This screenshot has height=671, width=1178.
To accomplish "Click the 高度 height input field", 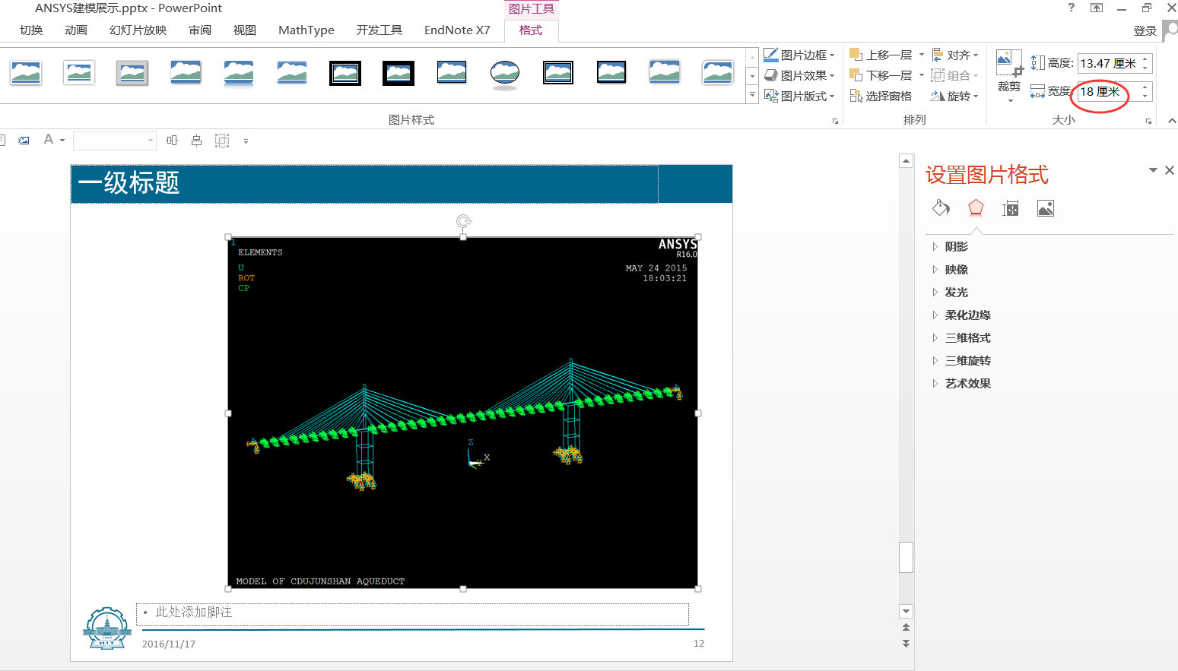I will tap(1109, 63).
